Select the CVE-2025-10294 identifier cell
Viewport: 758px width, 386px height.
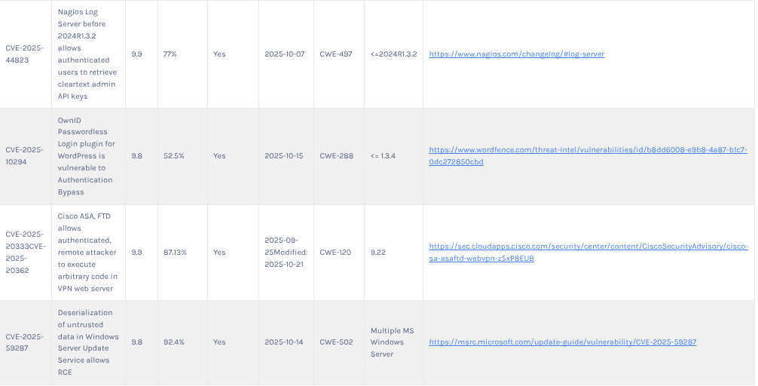point(25,156)
